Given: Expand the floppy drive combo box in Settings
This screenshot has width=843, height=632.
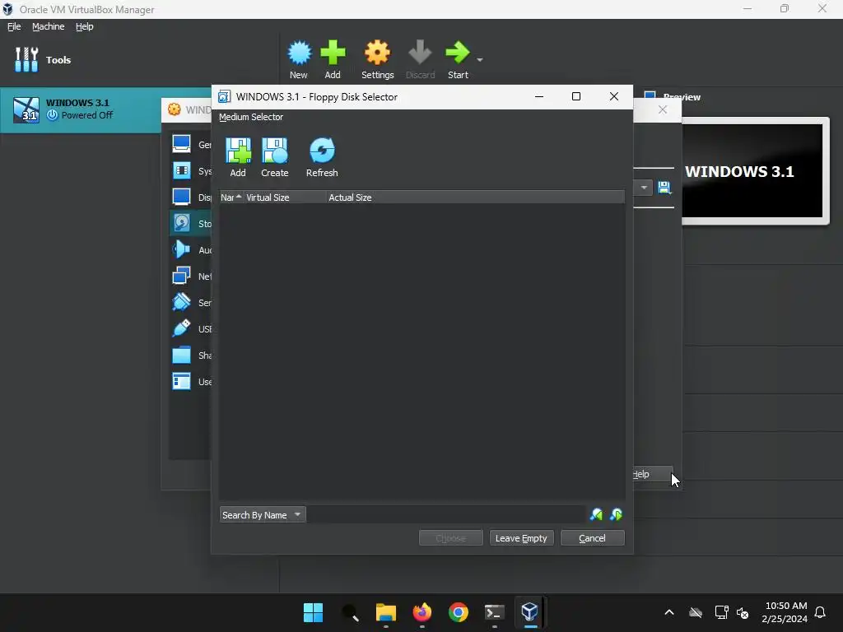Looking at the screenshot, I should pyautogui.click(x=643, y=188).
